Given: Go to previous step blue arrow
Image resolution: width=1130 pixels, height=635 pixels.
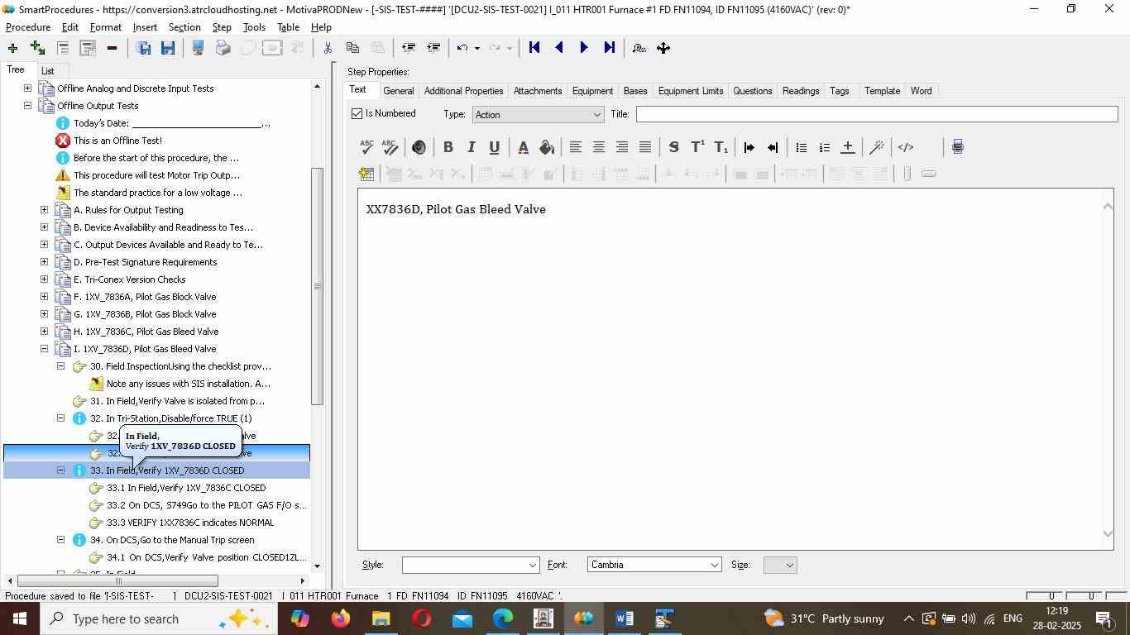Looking at the screenshot, I should (559, 48).
